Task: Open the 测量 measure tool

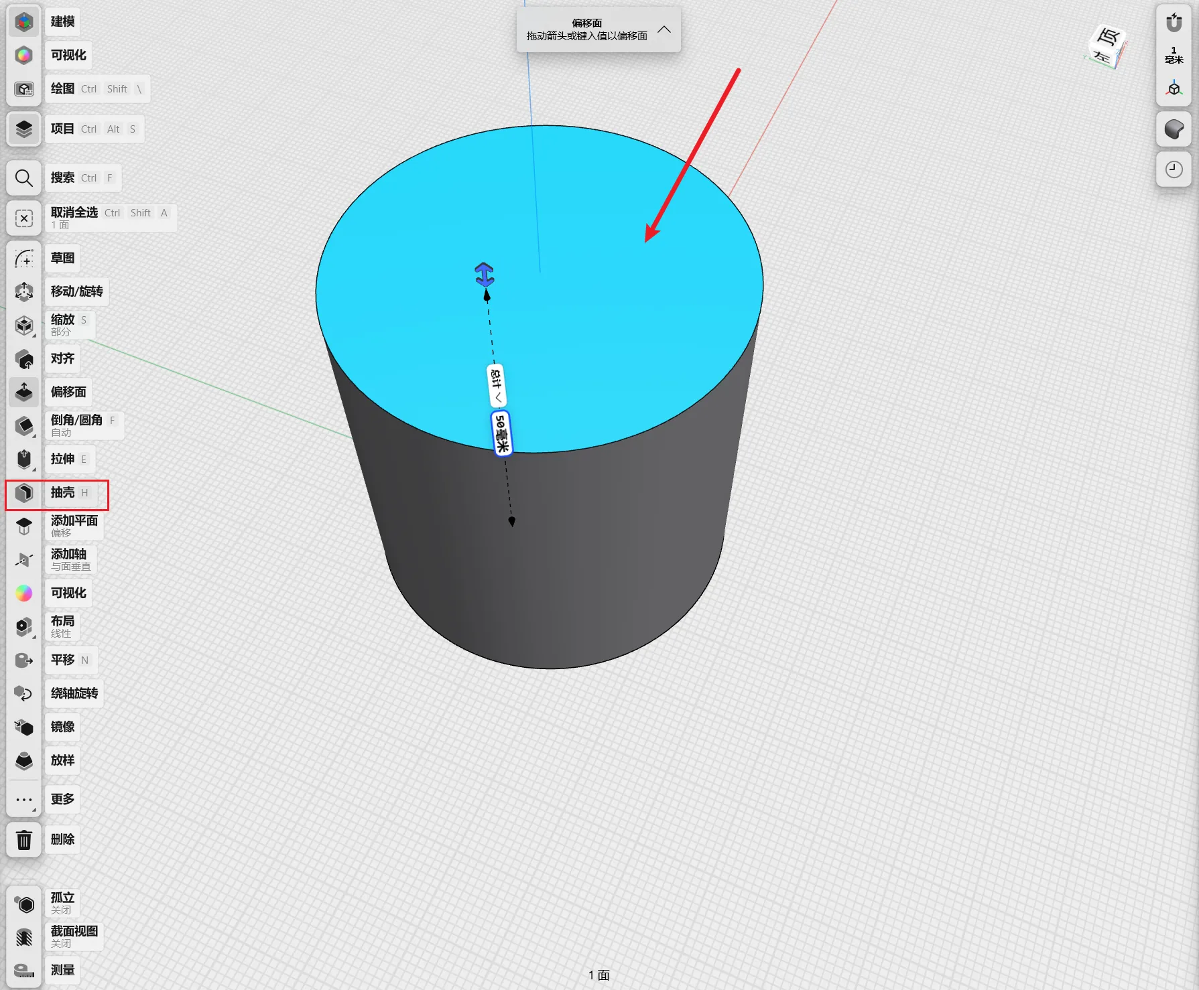Action: coord(24,971)
